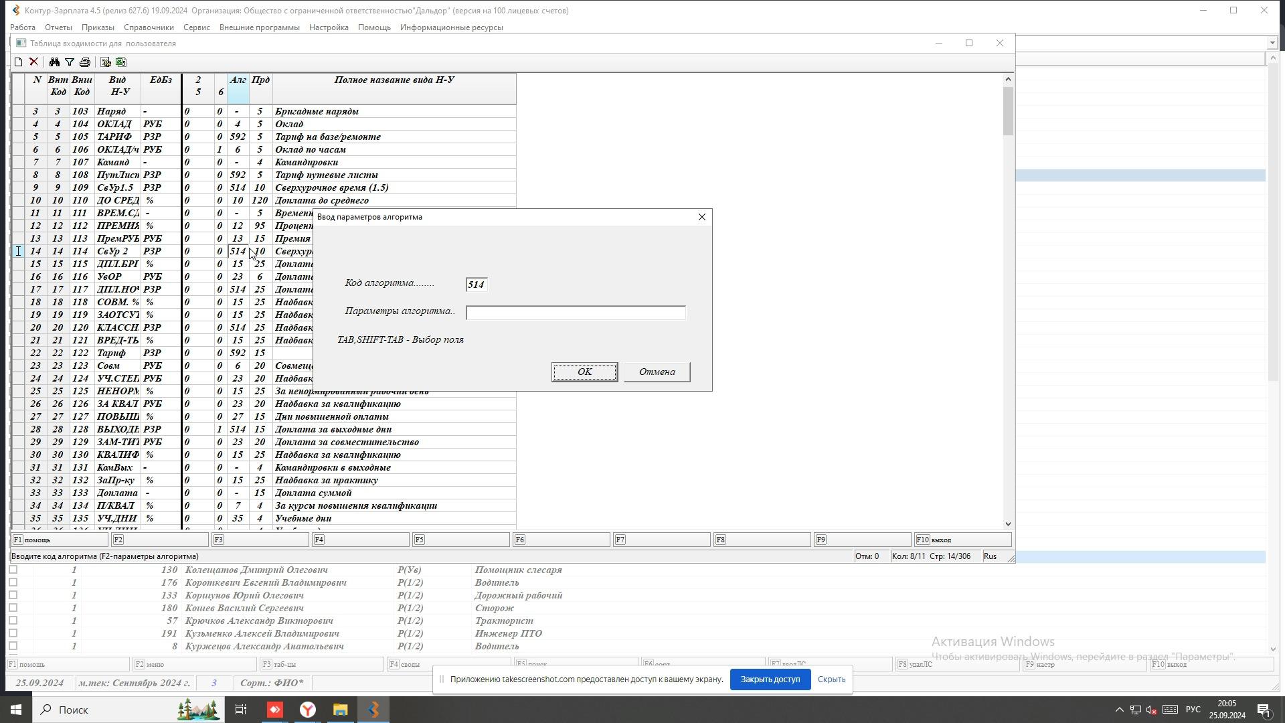Open the notification center icon
Viewport: 1285px width, 723px height.
coord(1264,710)
